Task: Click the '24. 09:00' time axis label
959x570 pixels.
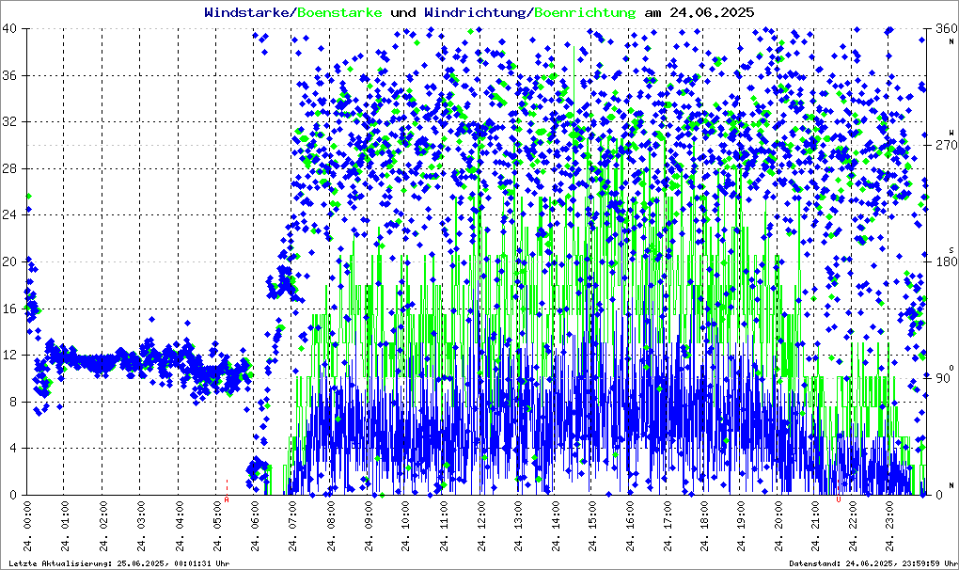Action: (x=368, y=527)
